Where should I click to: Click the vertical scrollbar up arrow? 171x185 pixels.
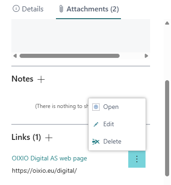(x=167, y=23)
